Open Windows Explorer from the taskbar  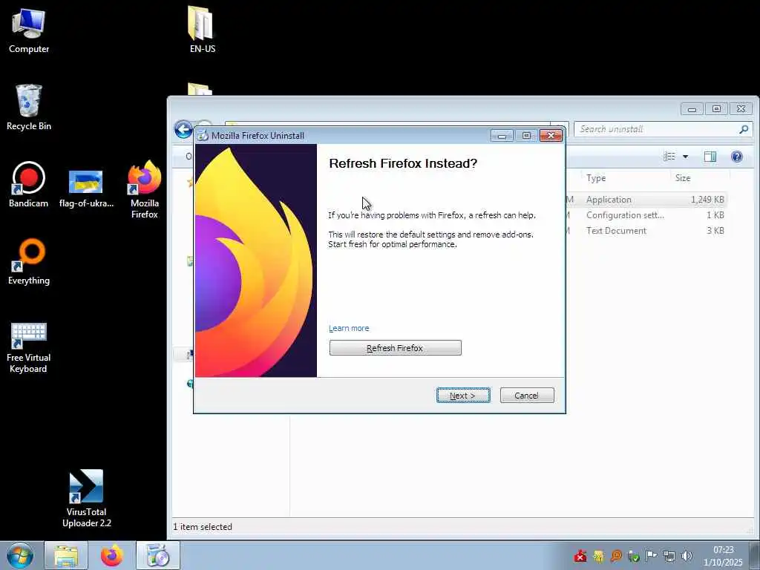[66, 555]
